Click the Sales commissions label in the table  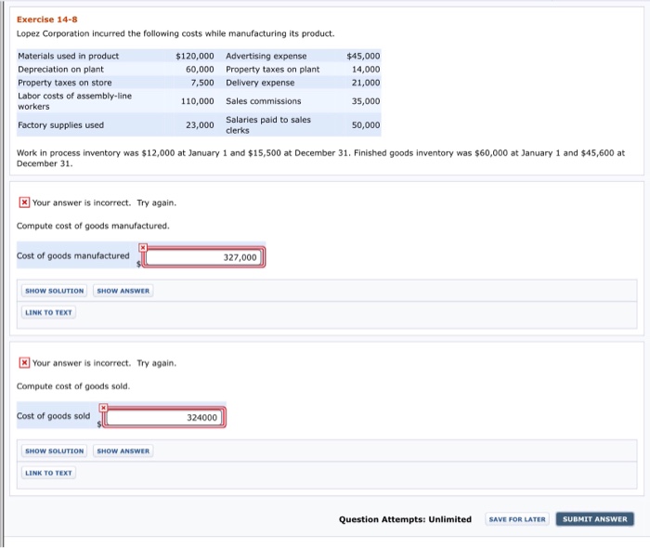click(264, 101)
